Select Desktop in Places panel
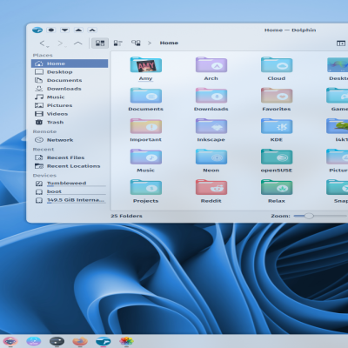Screen dimensions: 348x348 pyautogui.click(x=70, y=72)
